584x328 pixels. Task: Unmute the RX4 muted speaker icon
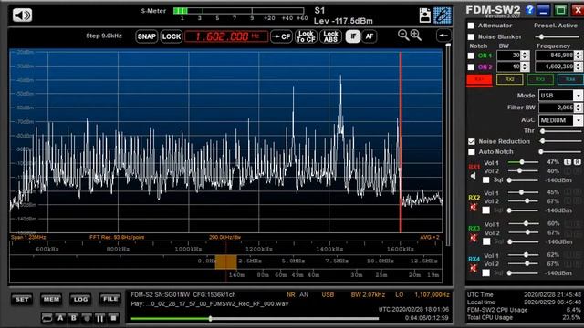474,268
